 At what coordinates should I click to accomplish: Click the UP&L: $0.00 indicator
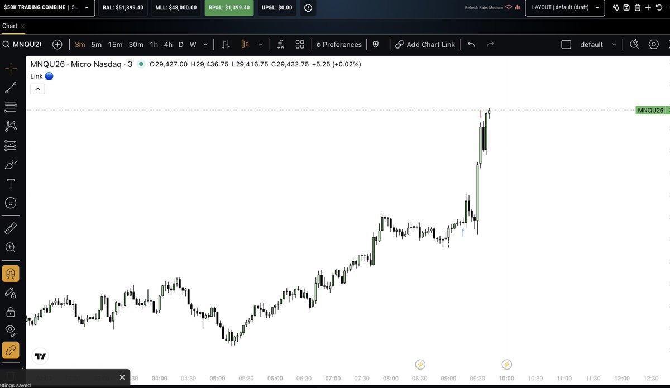tap(277, 8)
